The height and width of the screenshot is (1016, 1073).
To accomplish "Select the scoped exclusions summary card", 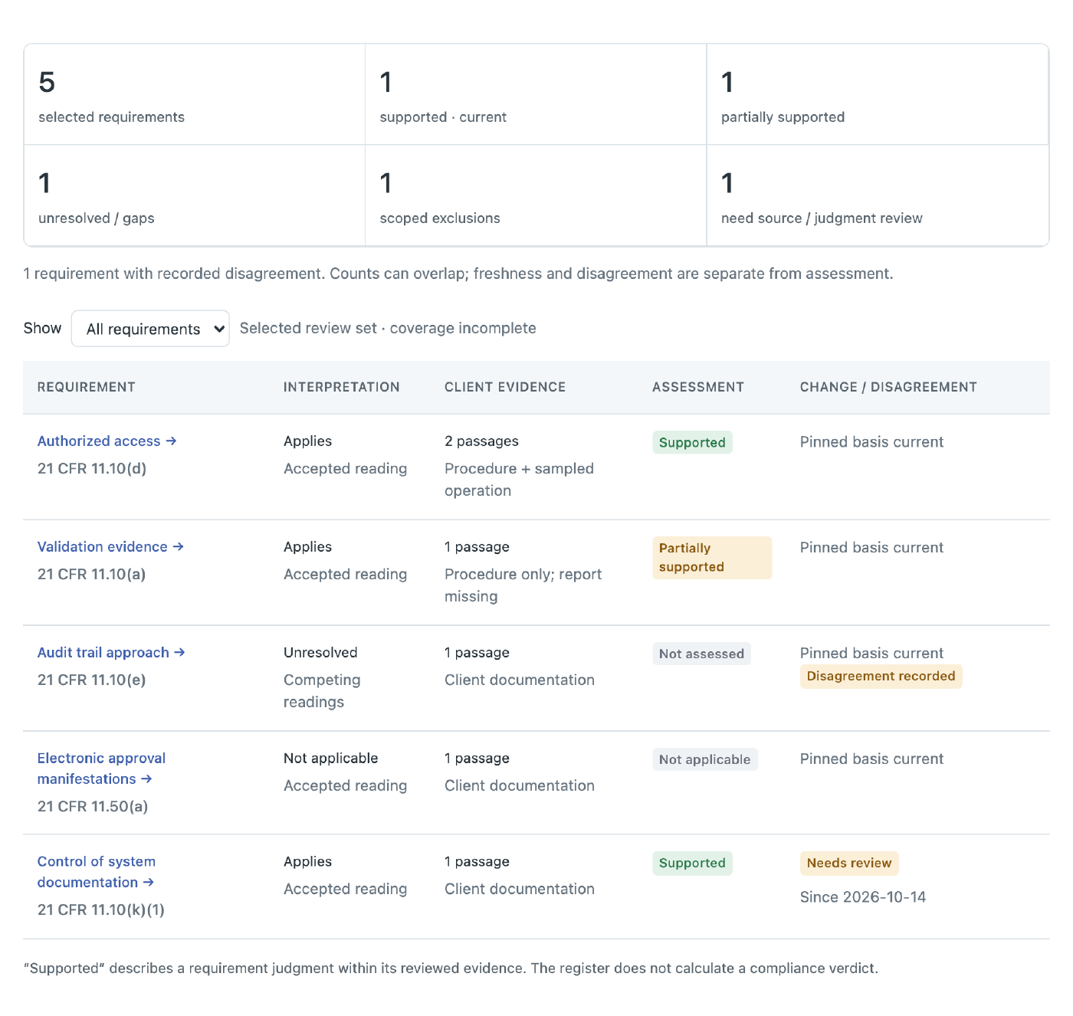I will (x=536, y=195).
